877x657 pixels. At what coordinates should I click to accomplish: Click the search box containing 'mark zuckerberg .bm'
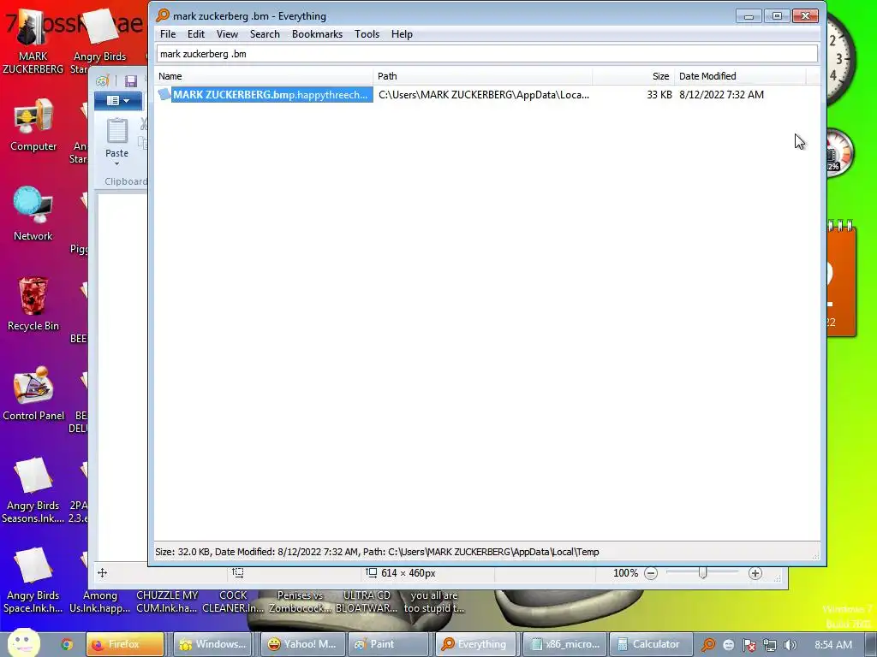pos(486,54)
